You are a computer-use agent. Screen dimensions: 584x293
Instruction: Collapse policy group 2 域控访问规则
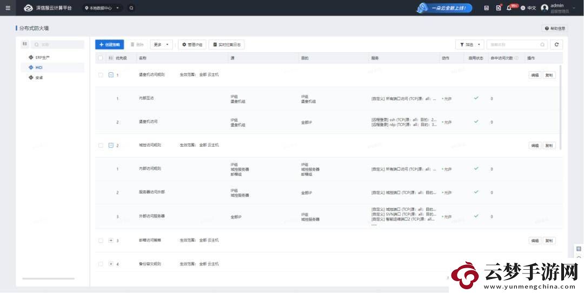(111, 145)
